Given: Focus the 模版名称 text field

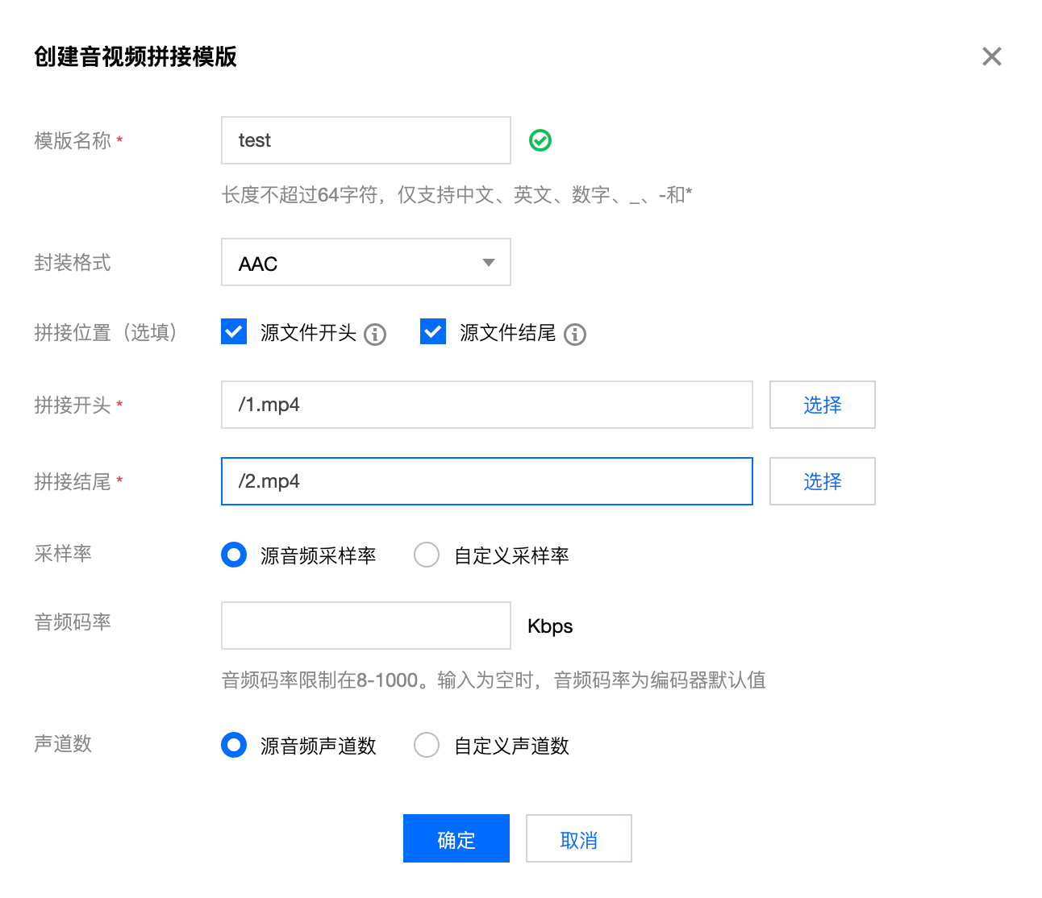Looking at the screenshot, I should click(365, 140).
